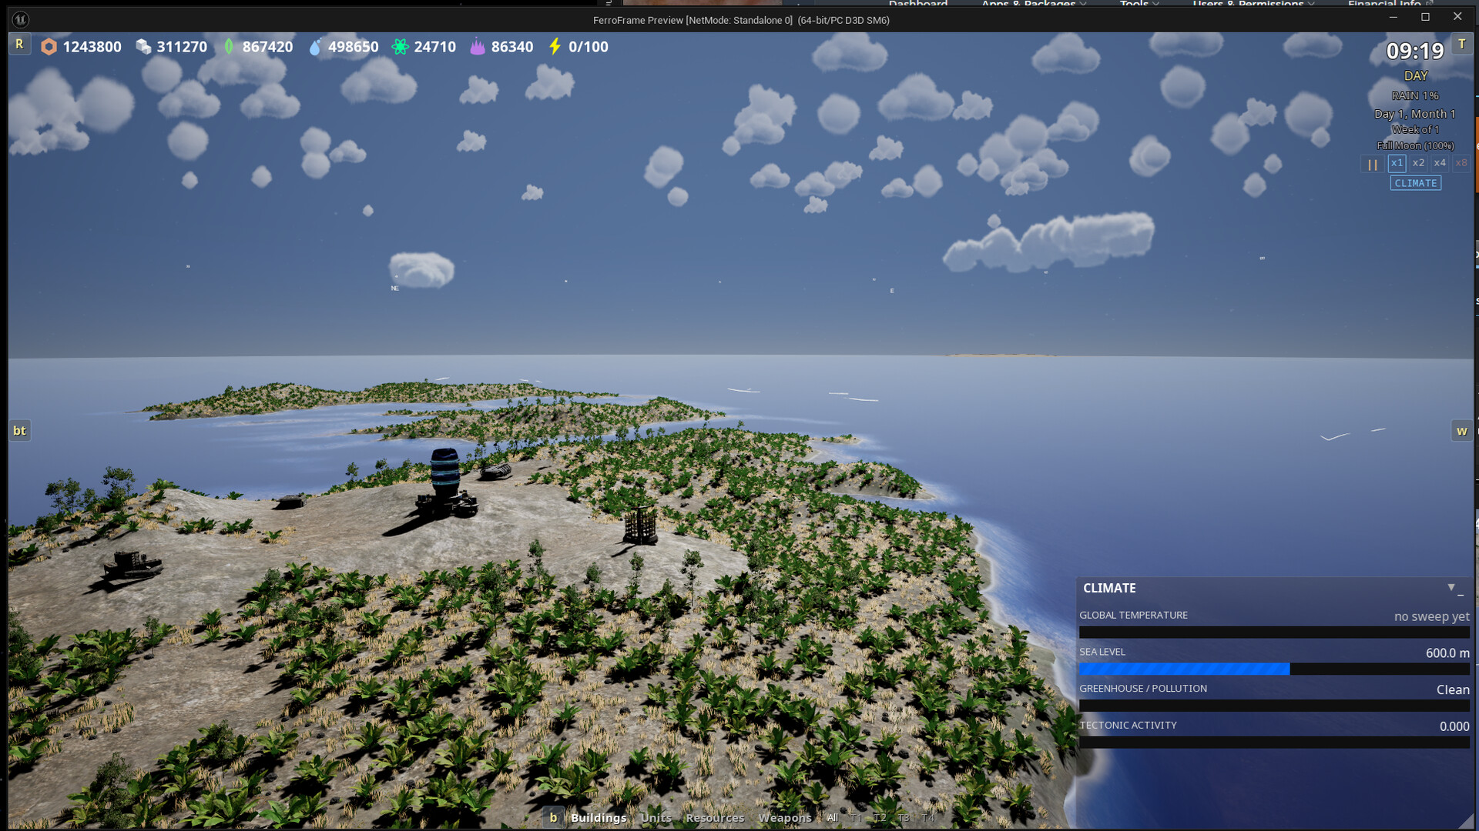Filter by T4 tier

pos(928,818)
